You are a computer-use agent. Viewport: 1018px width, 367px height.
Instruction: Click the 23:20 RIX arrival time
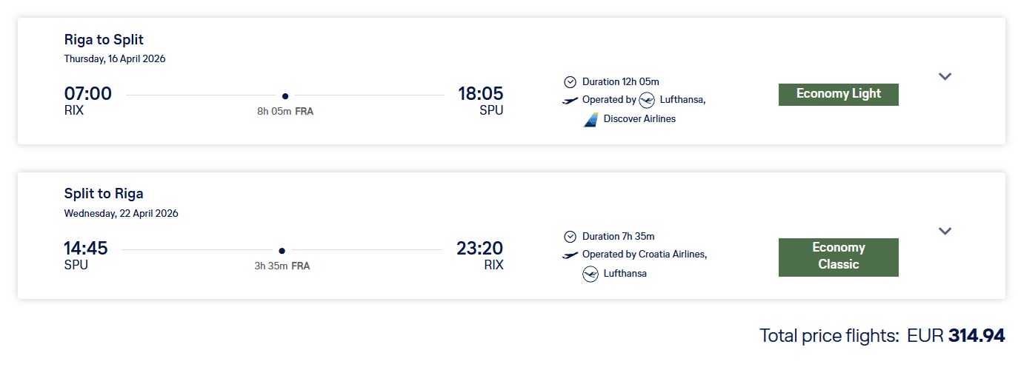479,249
